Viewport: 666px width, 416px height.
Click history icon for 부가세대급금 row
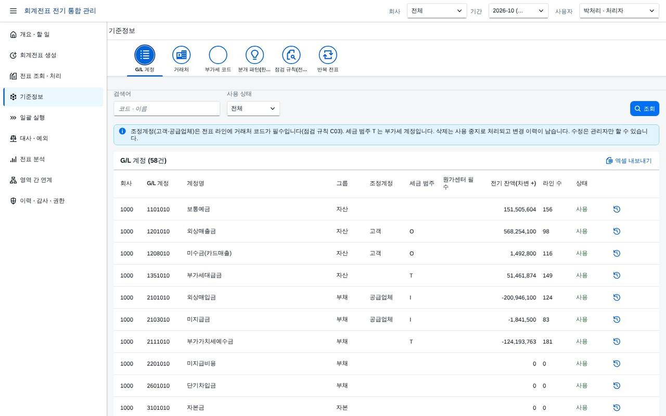pyautogui.click(x=617, y=276)
